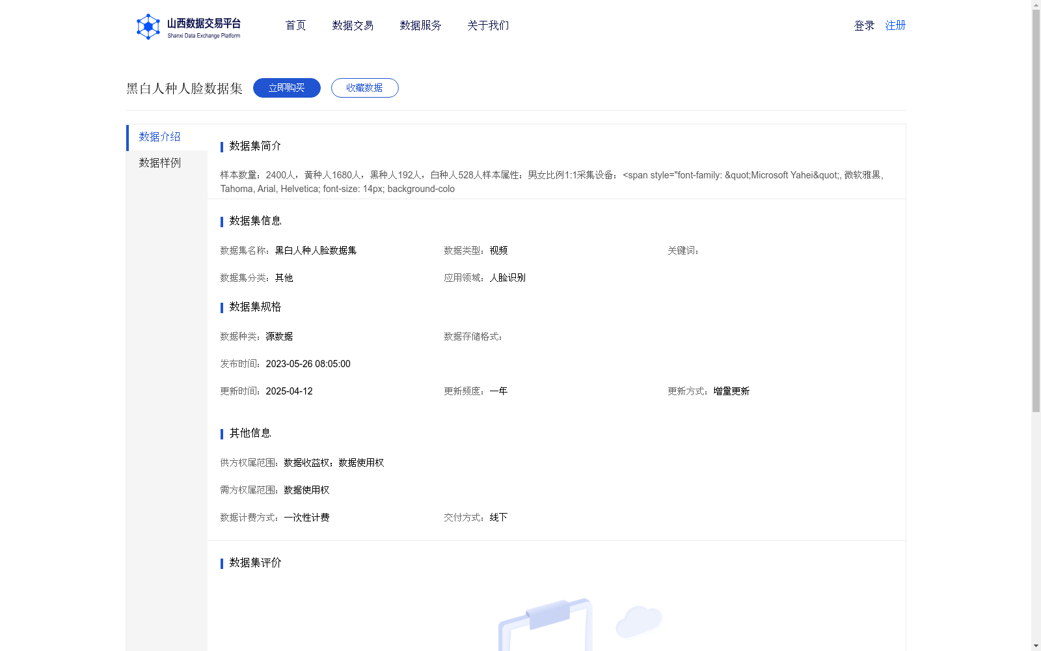The height and width of the screenshot is (651, 1041).
Task: Open the 首页 navigation item
Action: 295,25
